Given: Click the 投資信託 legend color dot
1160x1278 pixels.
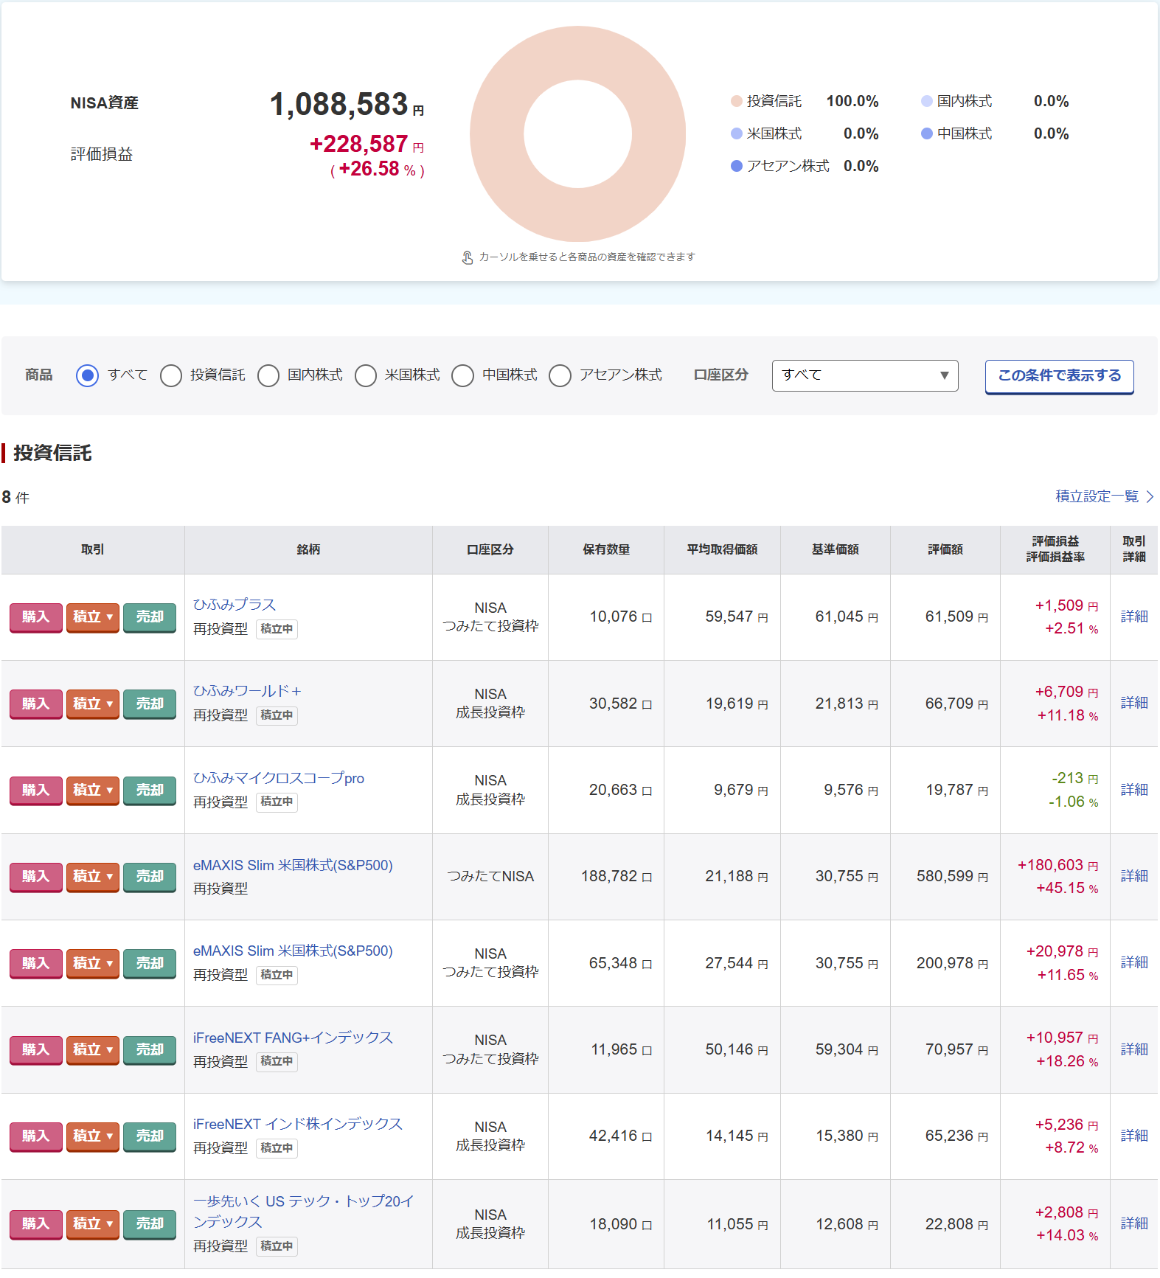Looking at the screenshot, I should tap(736, 102).
